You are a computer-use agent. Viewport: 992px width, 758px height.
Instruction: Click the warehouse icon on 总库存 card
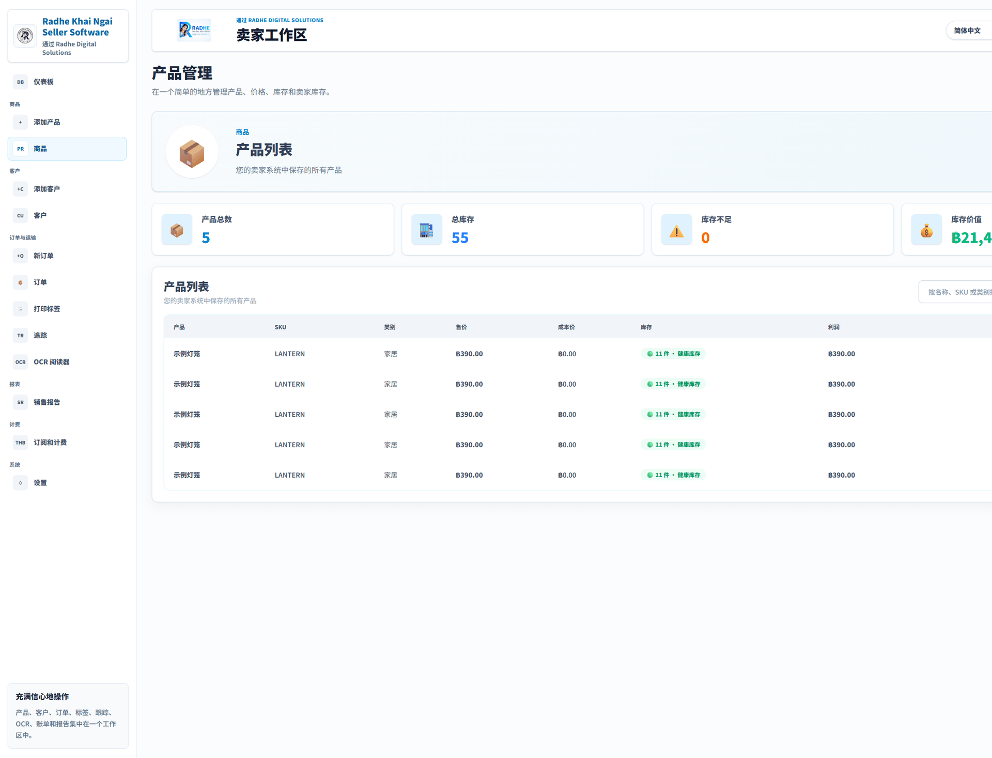427,230
